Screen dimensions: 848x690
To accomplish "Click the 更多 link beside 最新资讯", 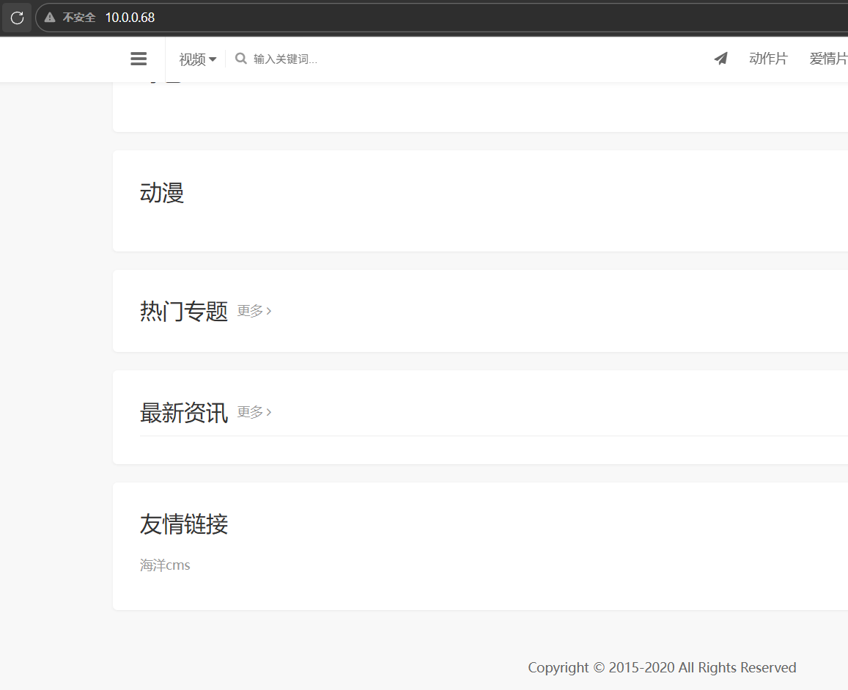I will coord(254,412).
